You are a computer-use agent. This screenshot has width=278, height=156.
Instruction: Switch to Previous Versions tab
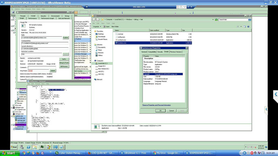pos(175,52)
